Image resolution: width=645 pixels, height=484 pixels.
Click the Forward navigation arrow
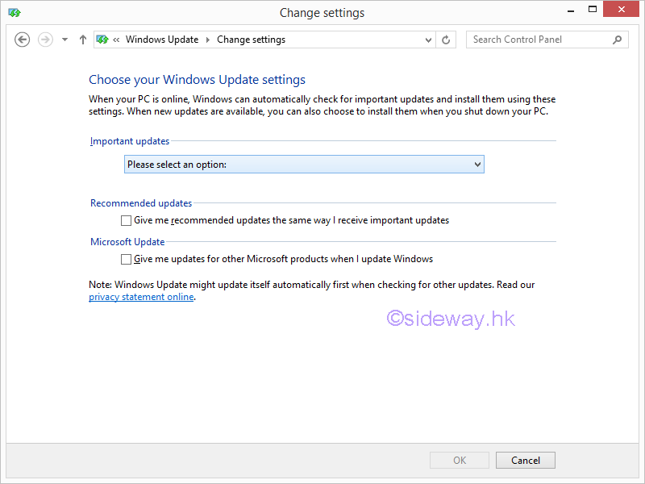coord(45,40)
